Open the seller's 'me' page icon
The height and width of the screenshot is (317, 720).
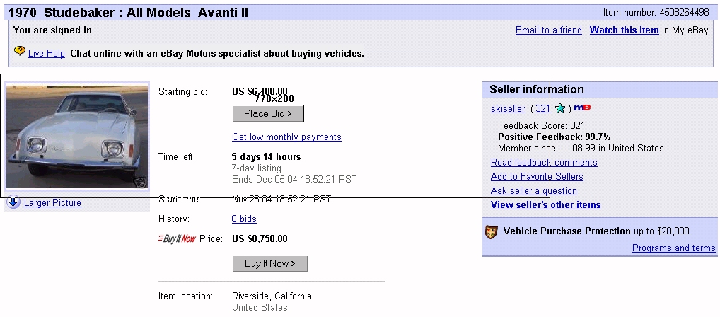click(x=582, y=108)
